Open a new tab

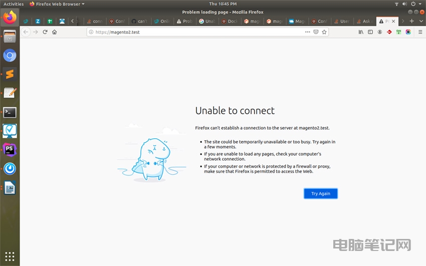[412, 21]
